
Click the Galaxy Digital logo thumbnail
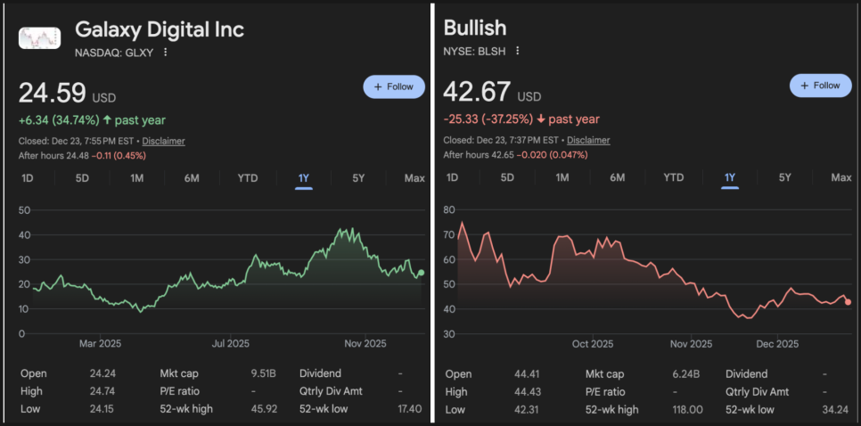[40, 37]
